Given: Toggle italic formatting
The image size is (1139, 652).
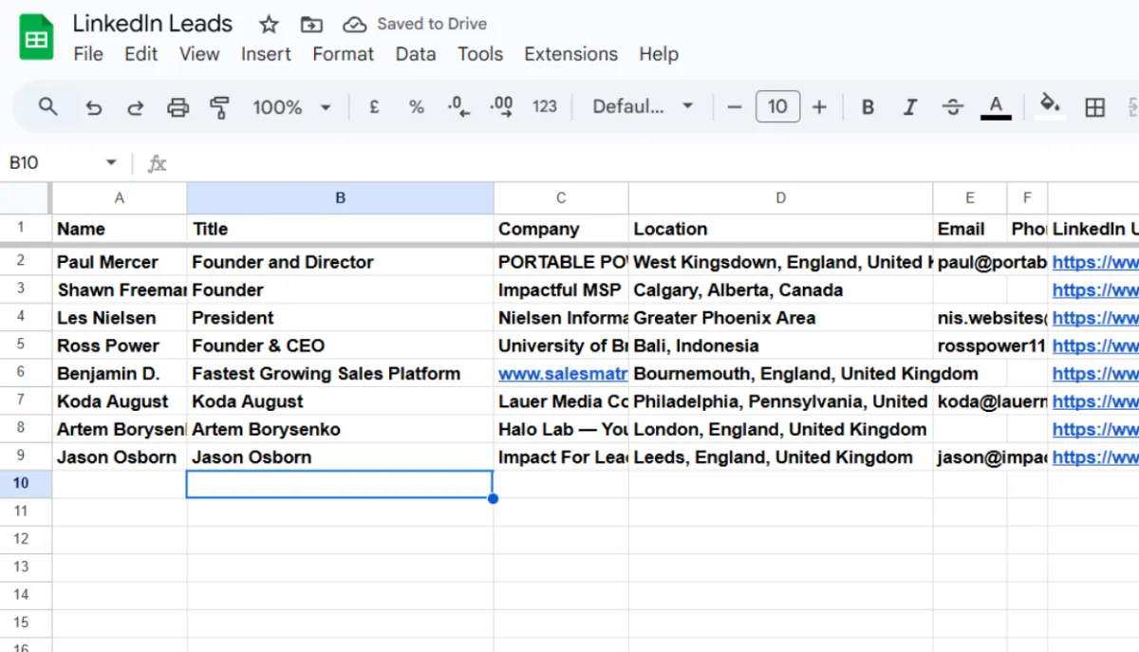Looking at the screenshot, I should point(909,107).
